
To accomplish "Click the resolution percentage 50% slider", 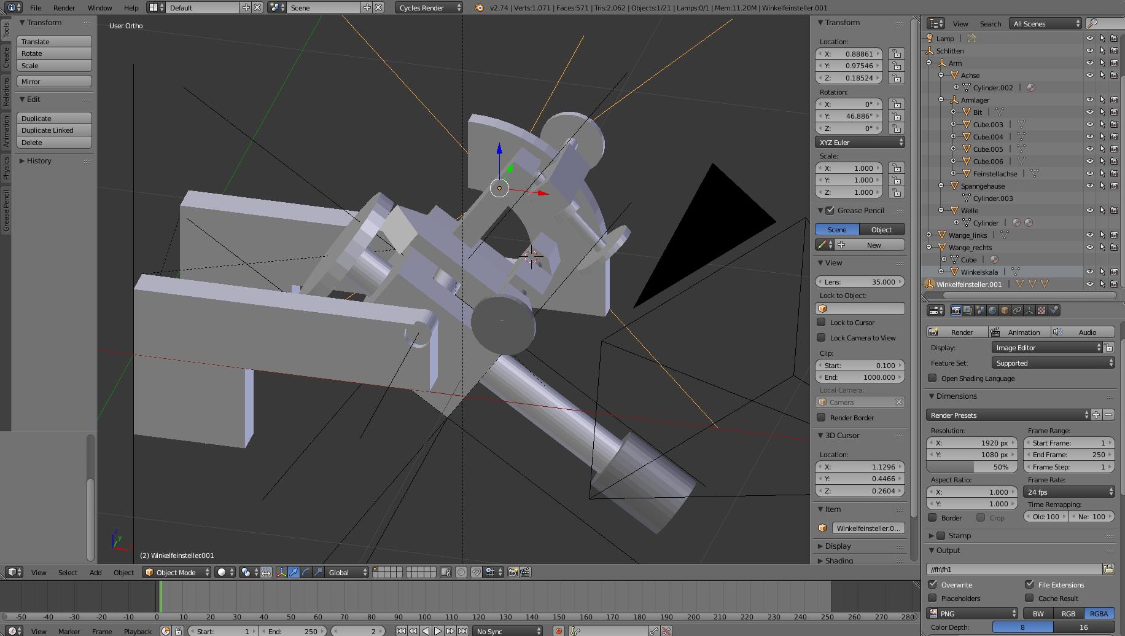I will pyautogui.click(x=971, y=467).
